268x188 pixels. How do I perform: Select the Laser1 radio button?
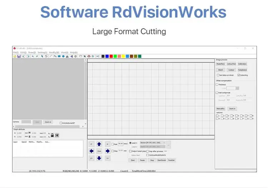[130, 143]
